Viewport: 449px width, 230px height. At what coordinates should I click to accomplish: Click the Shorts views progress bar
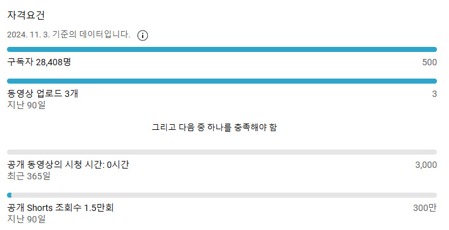click(x=222, y=195)
